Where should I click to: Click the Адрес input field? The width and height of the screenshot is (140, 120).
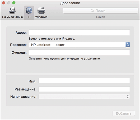(79, 32)
